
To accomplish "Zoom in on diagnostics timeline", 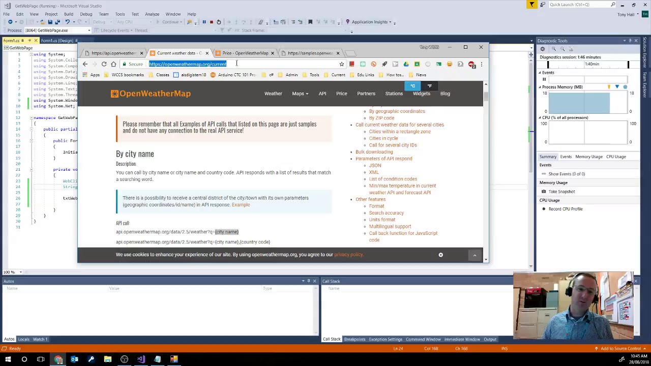I will (x=553, y=49).
